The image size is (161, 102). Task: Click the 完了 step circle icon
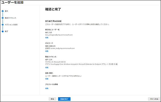tap(3, 31)
